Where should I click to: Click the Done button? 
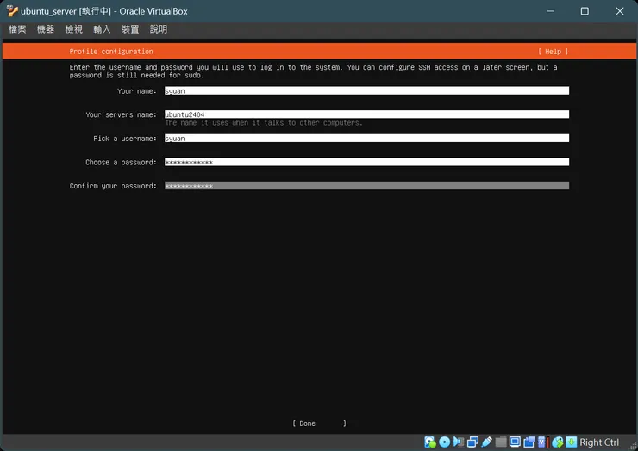pos(319,423)
